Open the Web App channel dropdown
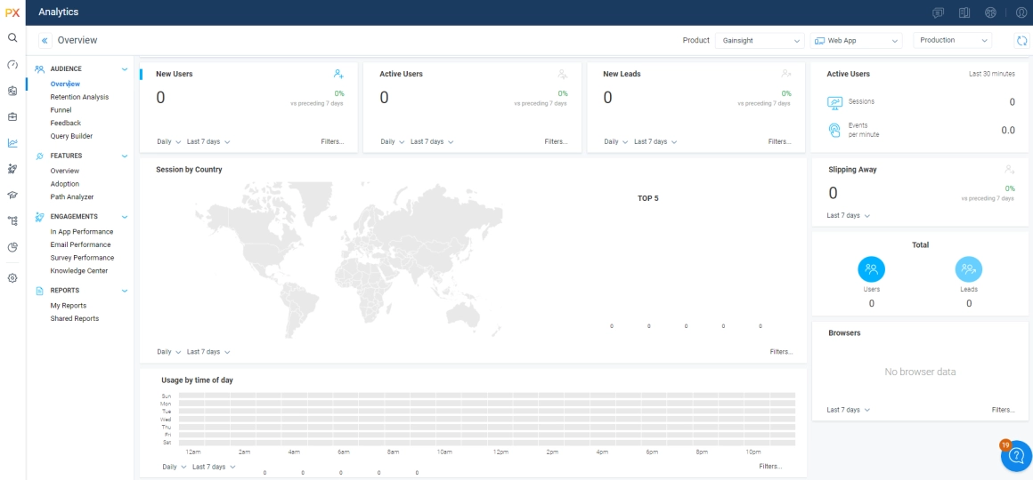This screenshot has width=1033, height=480. (856, 41)
